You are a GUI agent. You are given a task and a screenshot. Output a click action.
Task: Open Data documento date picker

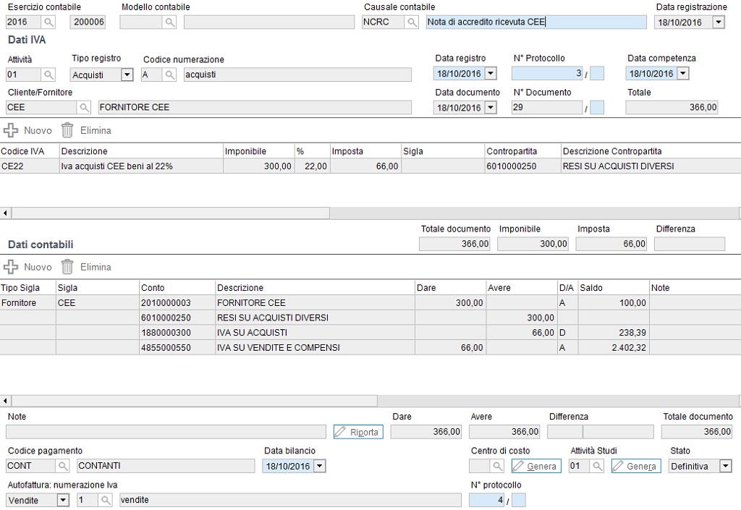[x=491, y=108]
